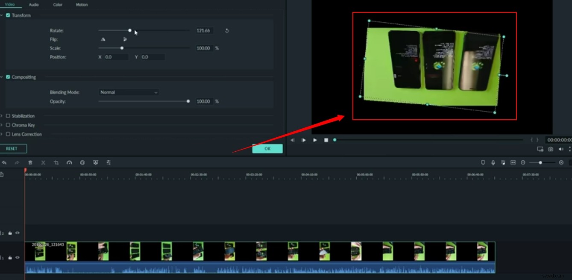The width and height of the screenshot is (572, 280).
Task: Toggle the Stabilization checkbox
Action: click(7, 116)
